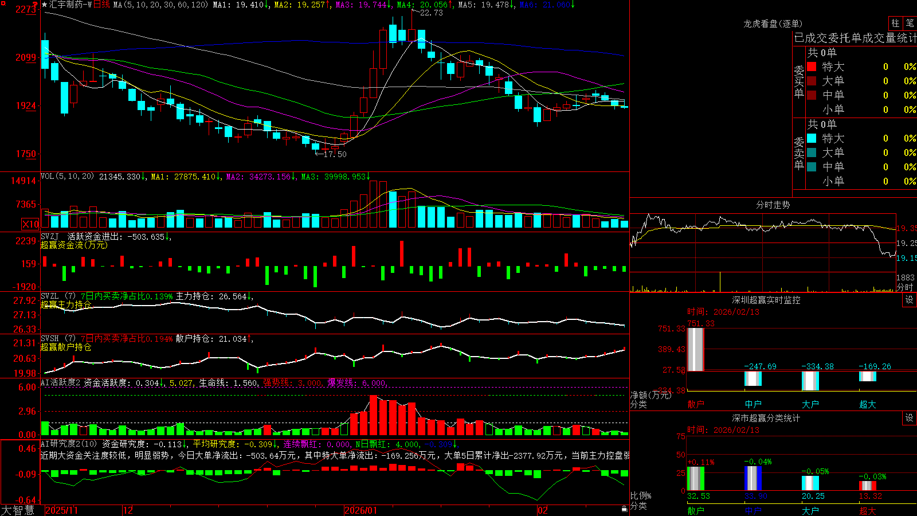
Task: Click the 深市超赢分类统计 panel title
Action: click(766, 418)
